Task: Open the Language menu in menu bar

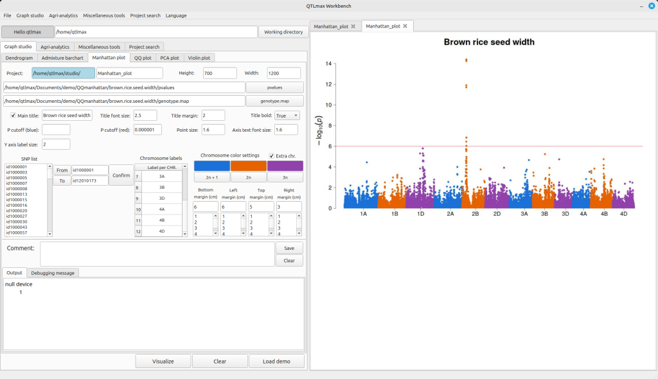Action: click(x=176, y=15)
